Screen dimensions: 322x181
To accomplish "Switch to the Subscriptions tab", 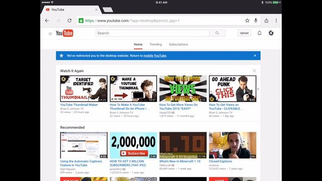I will pos(179,44).
